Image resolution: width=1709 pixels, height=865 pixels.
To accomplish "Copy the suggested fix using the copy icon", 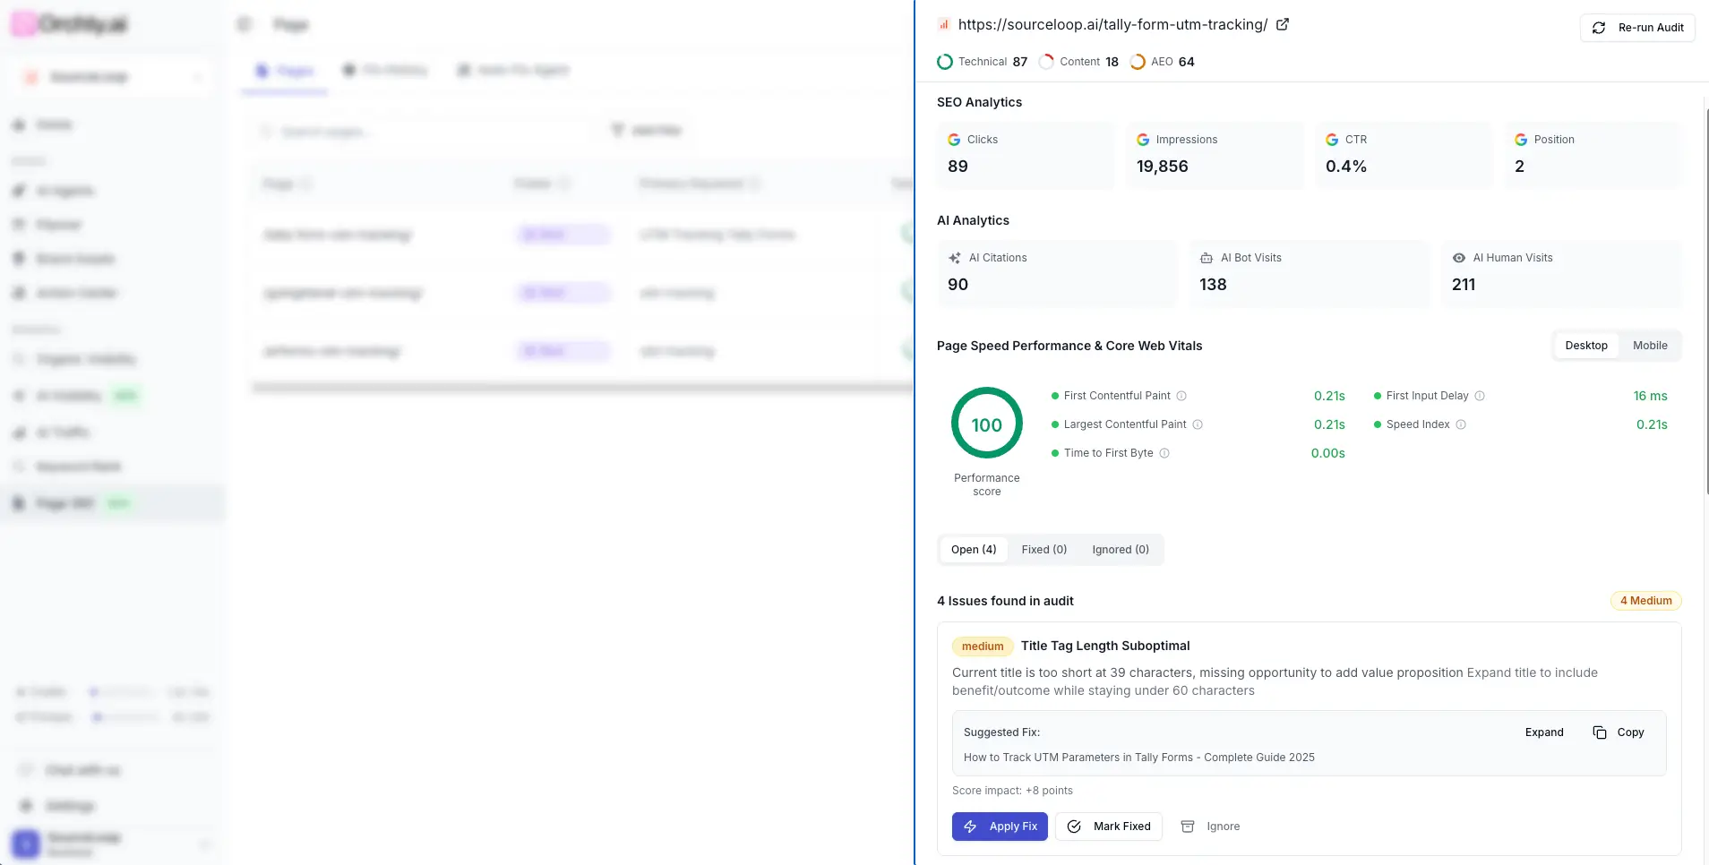I will 1601,732.
